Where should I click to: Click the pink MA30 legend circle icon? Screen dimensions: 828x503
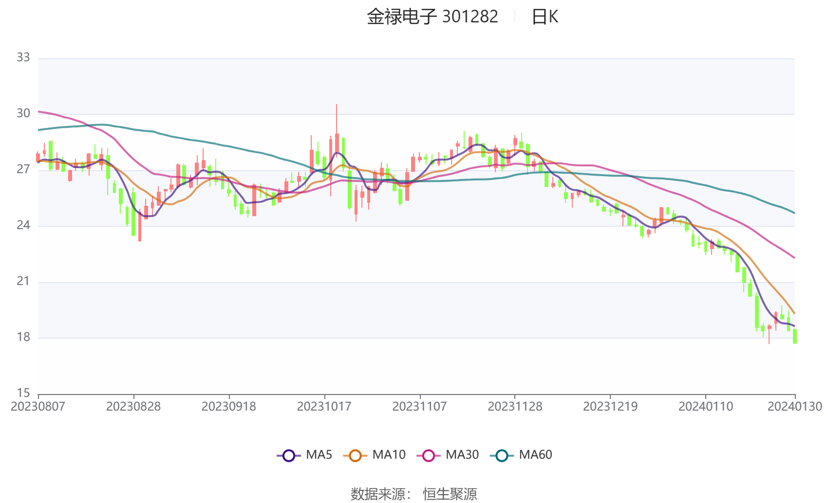[x=429, y=456]
